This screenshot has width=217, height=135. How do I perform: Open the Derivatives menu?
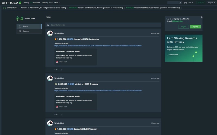[x=35, y=3]
